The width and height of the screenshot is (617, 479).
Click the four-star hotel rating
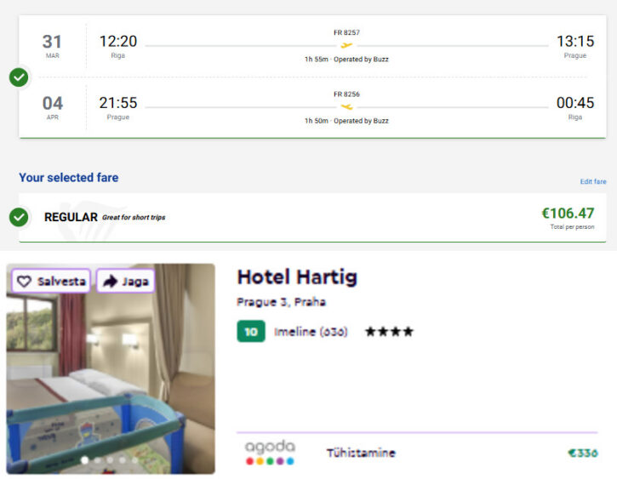coord(389,332)
